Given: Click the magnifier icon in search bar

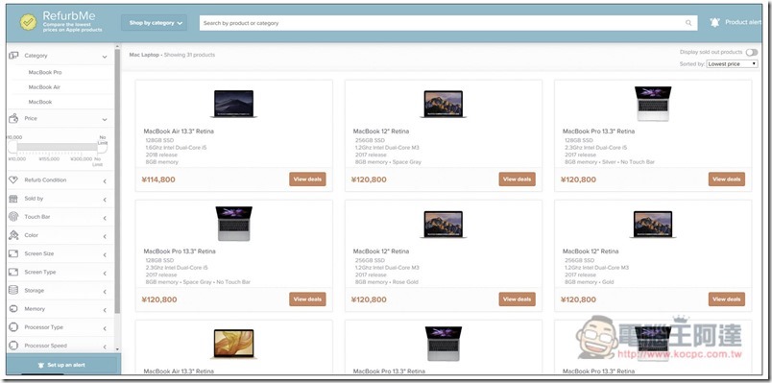Looking at the screenshot, I should pyautogui.click(x=688, y=23).
